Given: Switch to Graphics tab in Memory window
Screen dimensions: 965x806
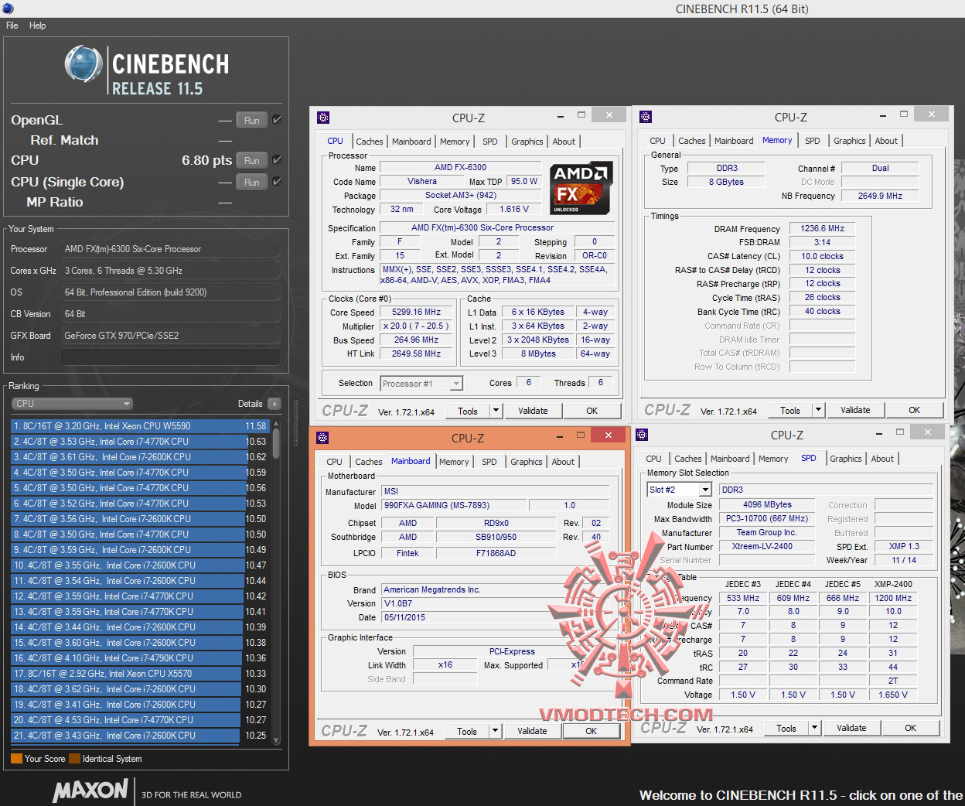Looking at the screenshot, I should 850,141.
